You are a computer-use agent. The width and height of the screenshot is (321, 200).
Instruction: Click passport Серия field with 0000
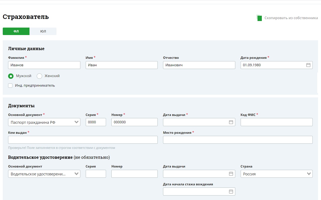click(96, 122)
